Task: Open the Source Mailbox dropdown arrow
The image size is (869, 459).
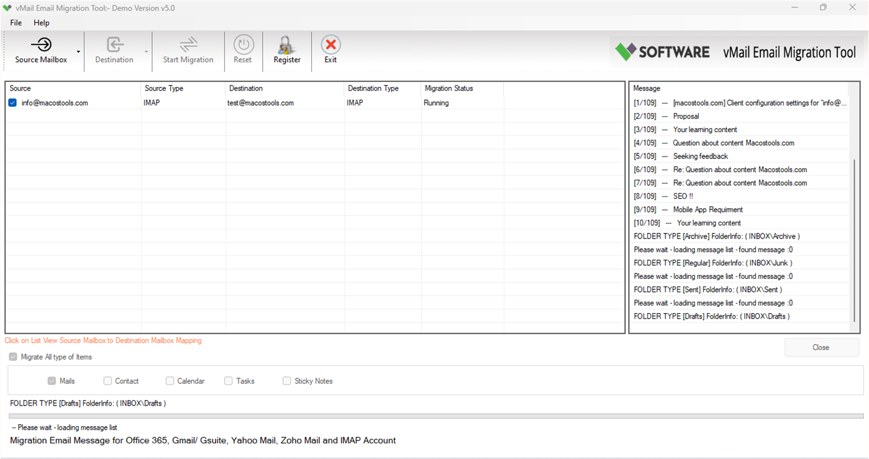Action: tap(78, 52)
